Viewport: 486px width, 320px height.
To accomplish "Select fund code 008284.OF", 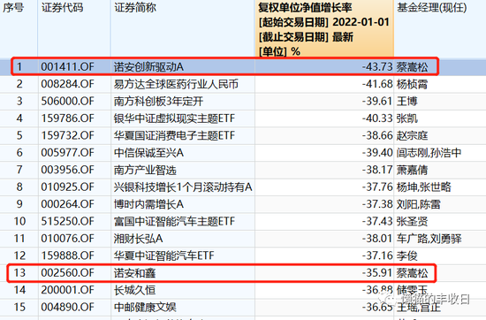I will [67, 84].
